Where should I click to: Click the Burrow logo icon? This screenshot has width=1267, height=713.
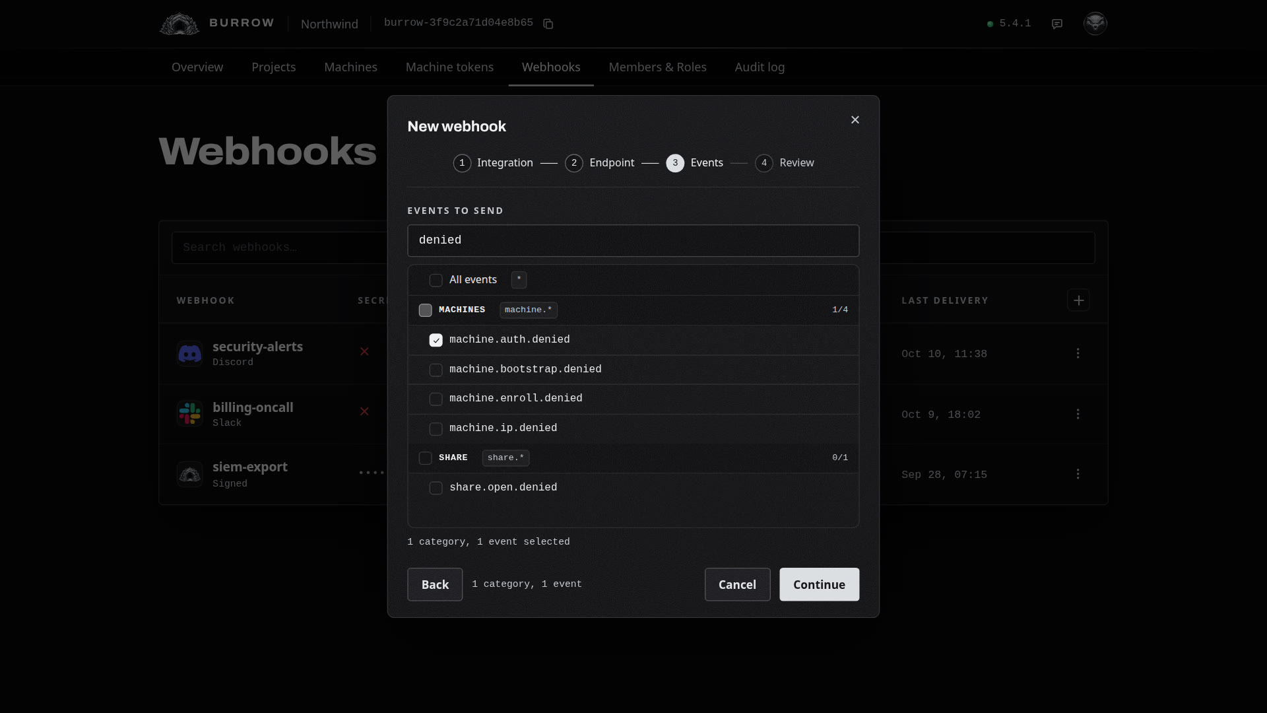pyautogui.click(x=179, y=24)
